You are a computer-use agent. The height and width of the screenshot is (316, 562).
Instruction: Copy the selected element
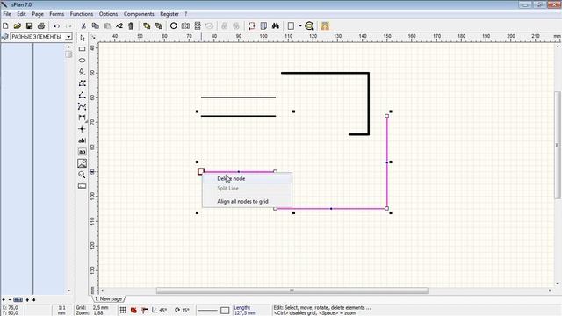(x=96, y=25)
